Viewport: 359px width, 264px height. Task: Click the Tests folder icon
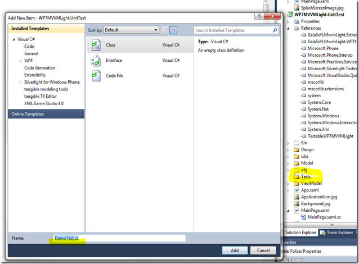click(297, 177)
